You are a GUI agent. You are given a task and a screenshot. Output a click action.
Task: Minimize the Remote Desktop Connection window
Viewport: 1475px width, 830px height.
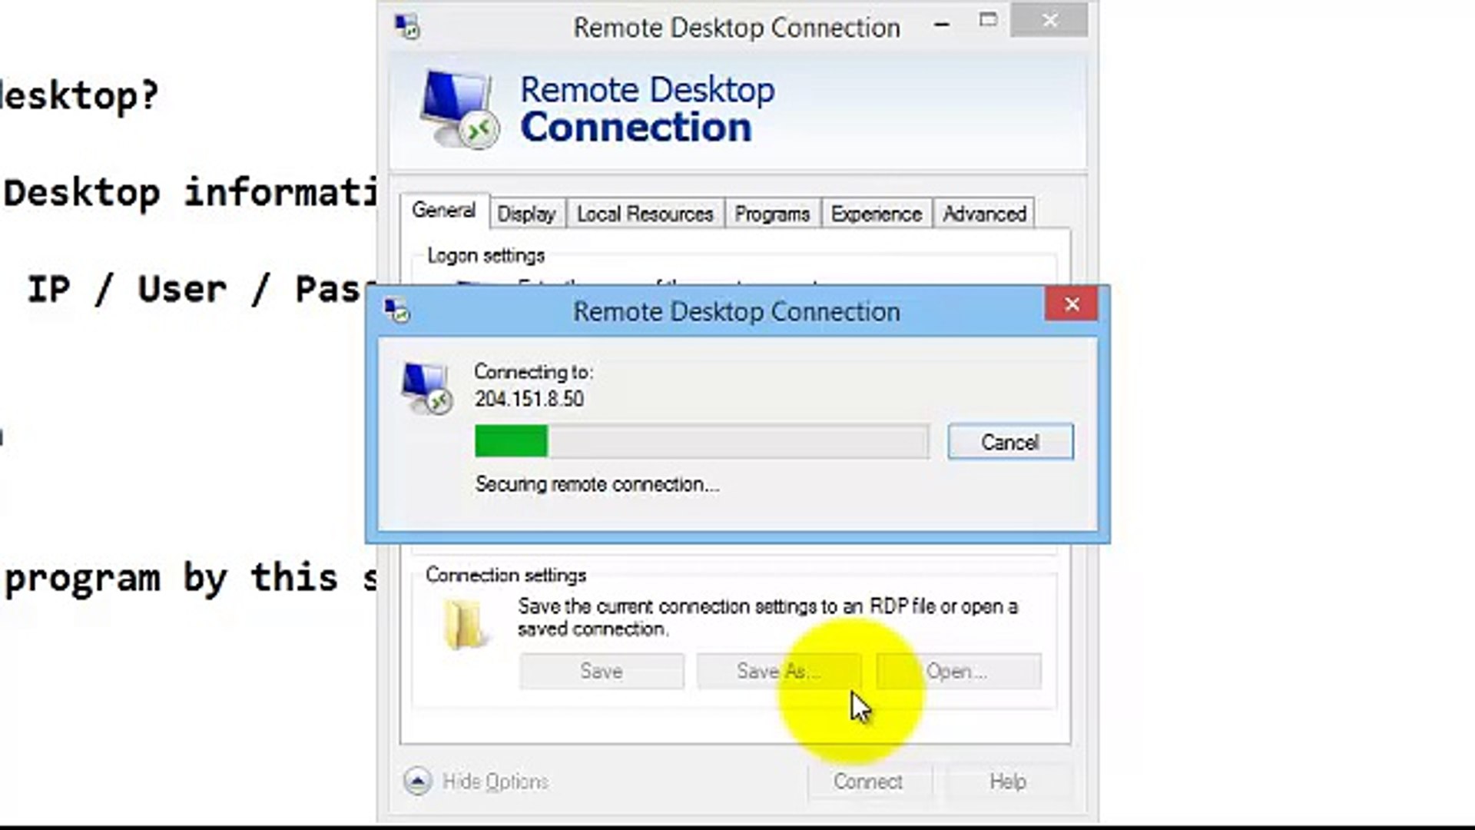941,23
